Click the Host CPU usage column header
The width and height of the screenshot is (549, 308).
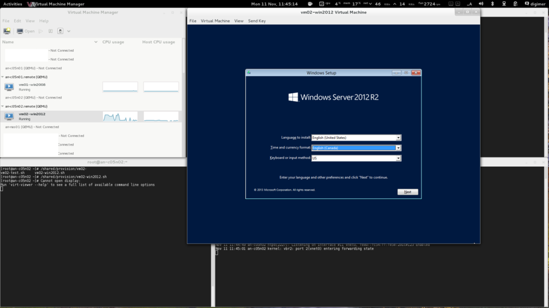(159, 42)
